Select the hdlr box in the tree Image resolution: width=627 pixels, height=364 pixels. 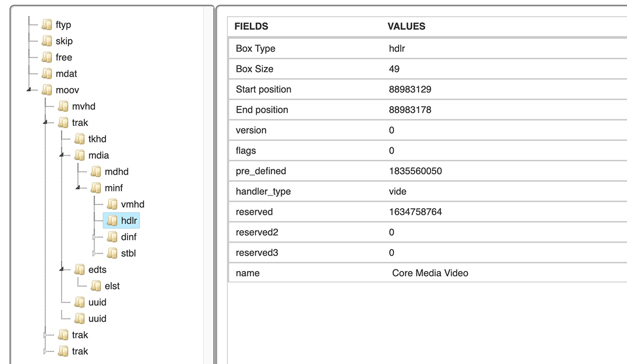129,220
